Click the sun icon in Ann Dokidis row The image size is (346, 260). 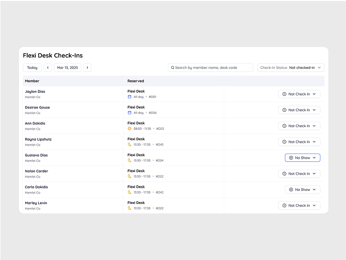tap(130, 128)
